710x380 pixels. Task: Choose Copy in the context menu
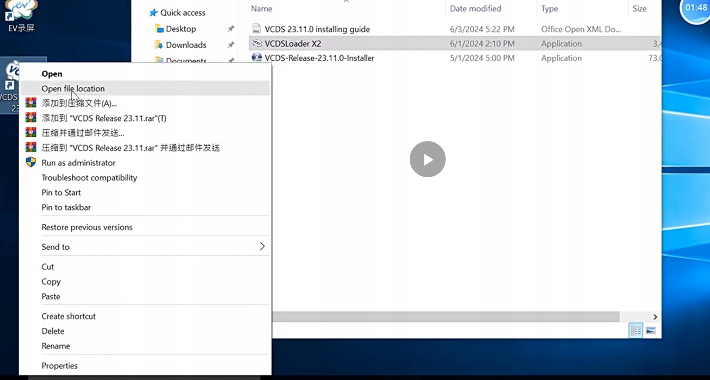pyautogui.click(x=51, y=281)
